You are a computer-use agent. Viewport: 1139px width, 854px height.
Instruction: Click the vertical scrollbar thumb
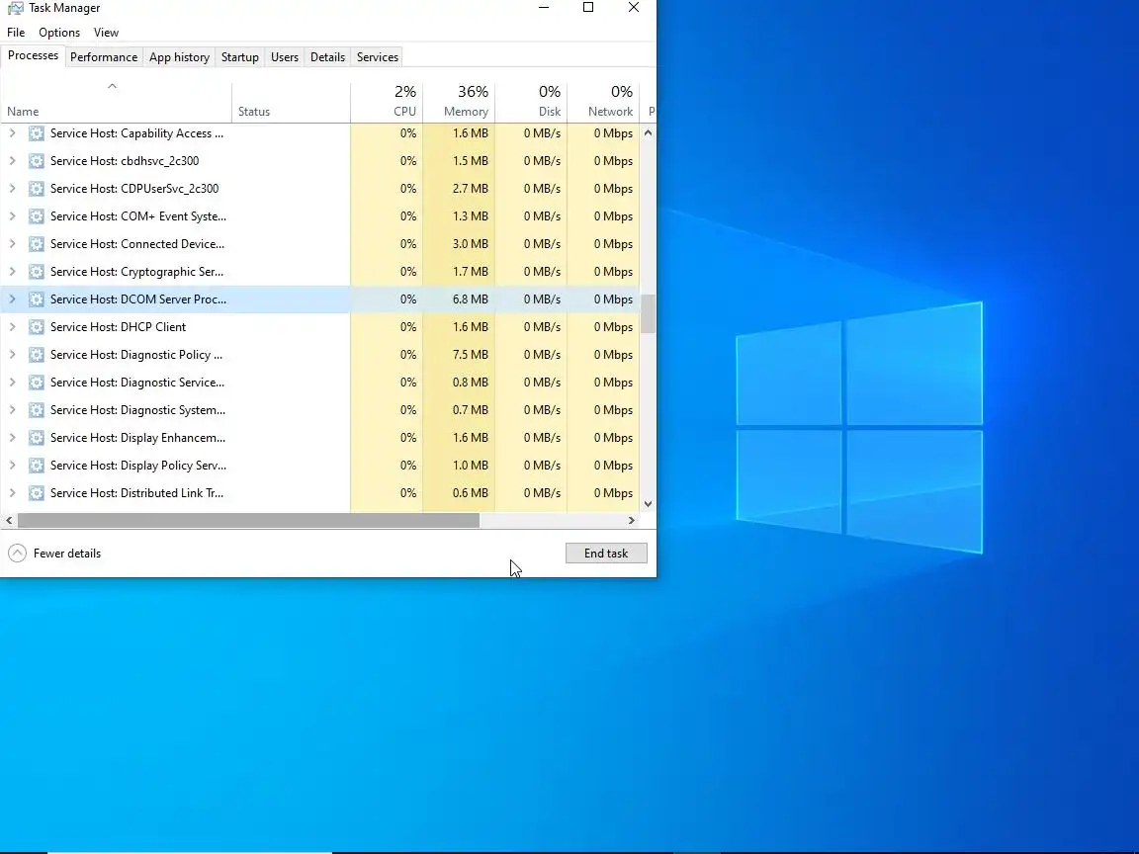coord(648,313)
